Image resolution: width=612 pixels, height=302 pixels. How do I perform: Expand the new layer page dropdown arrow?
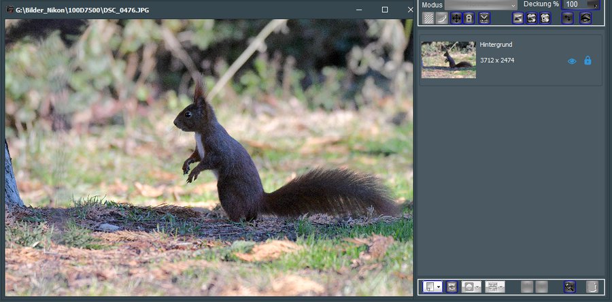439,287
